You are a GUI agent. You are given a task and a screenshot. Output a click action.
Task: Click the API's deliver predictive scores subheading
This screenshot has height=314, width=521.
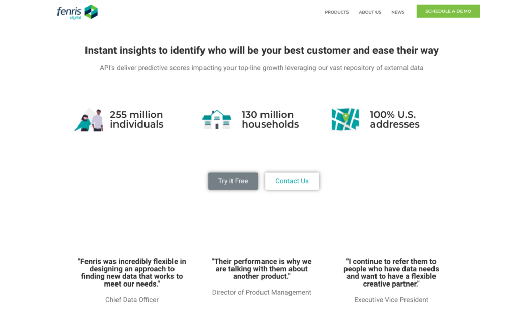[262, 68]
